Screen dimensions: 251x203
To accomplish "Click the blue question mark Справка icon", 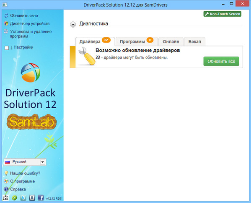I will click(x=6, y=189).
